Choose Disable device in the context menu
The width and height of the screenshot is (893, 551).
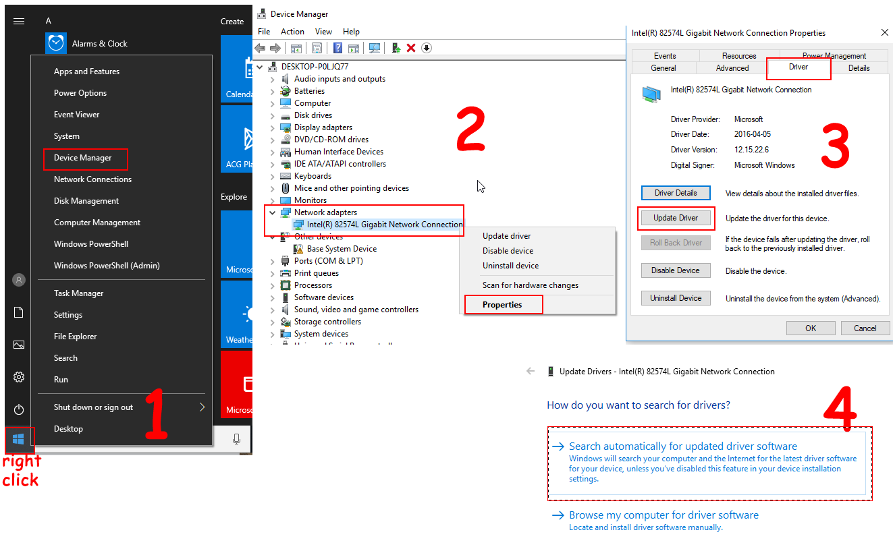coord(508,251)
